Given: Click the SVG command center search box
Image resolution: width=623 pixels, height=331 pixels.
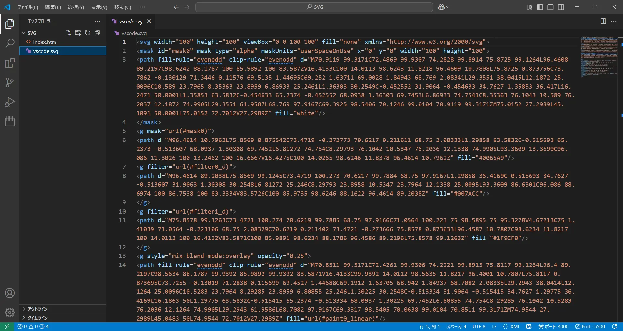Looking at the screenshot, I should [314, 7].
